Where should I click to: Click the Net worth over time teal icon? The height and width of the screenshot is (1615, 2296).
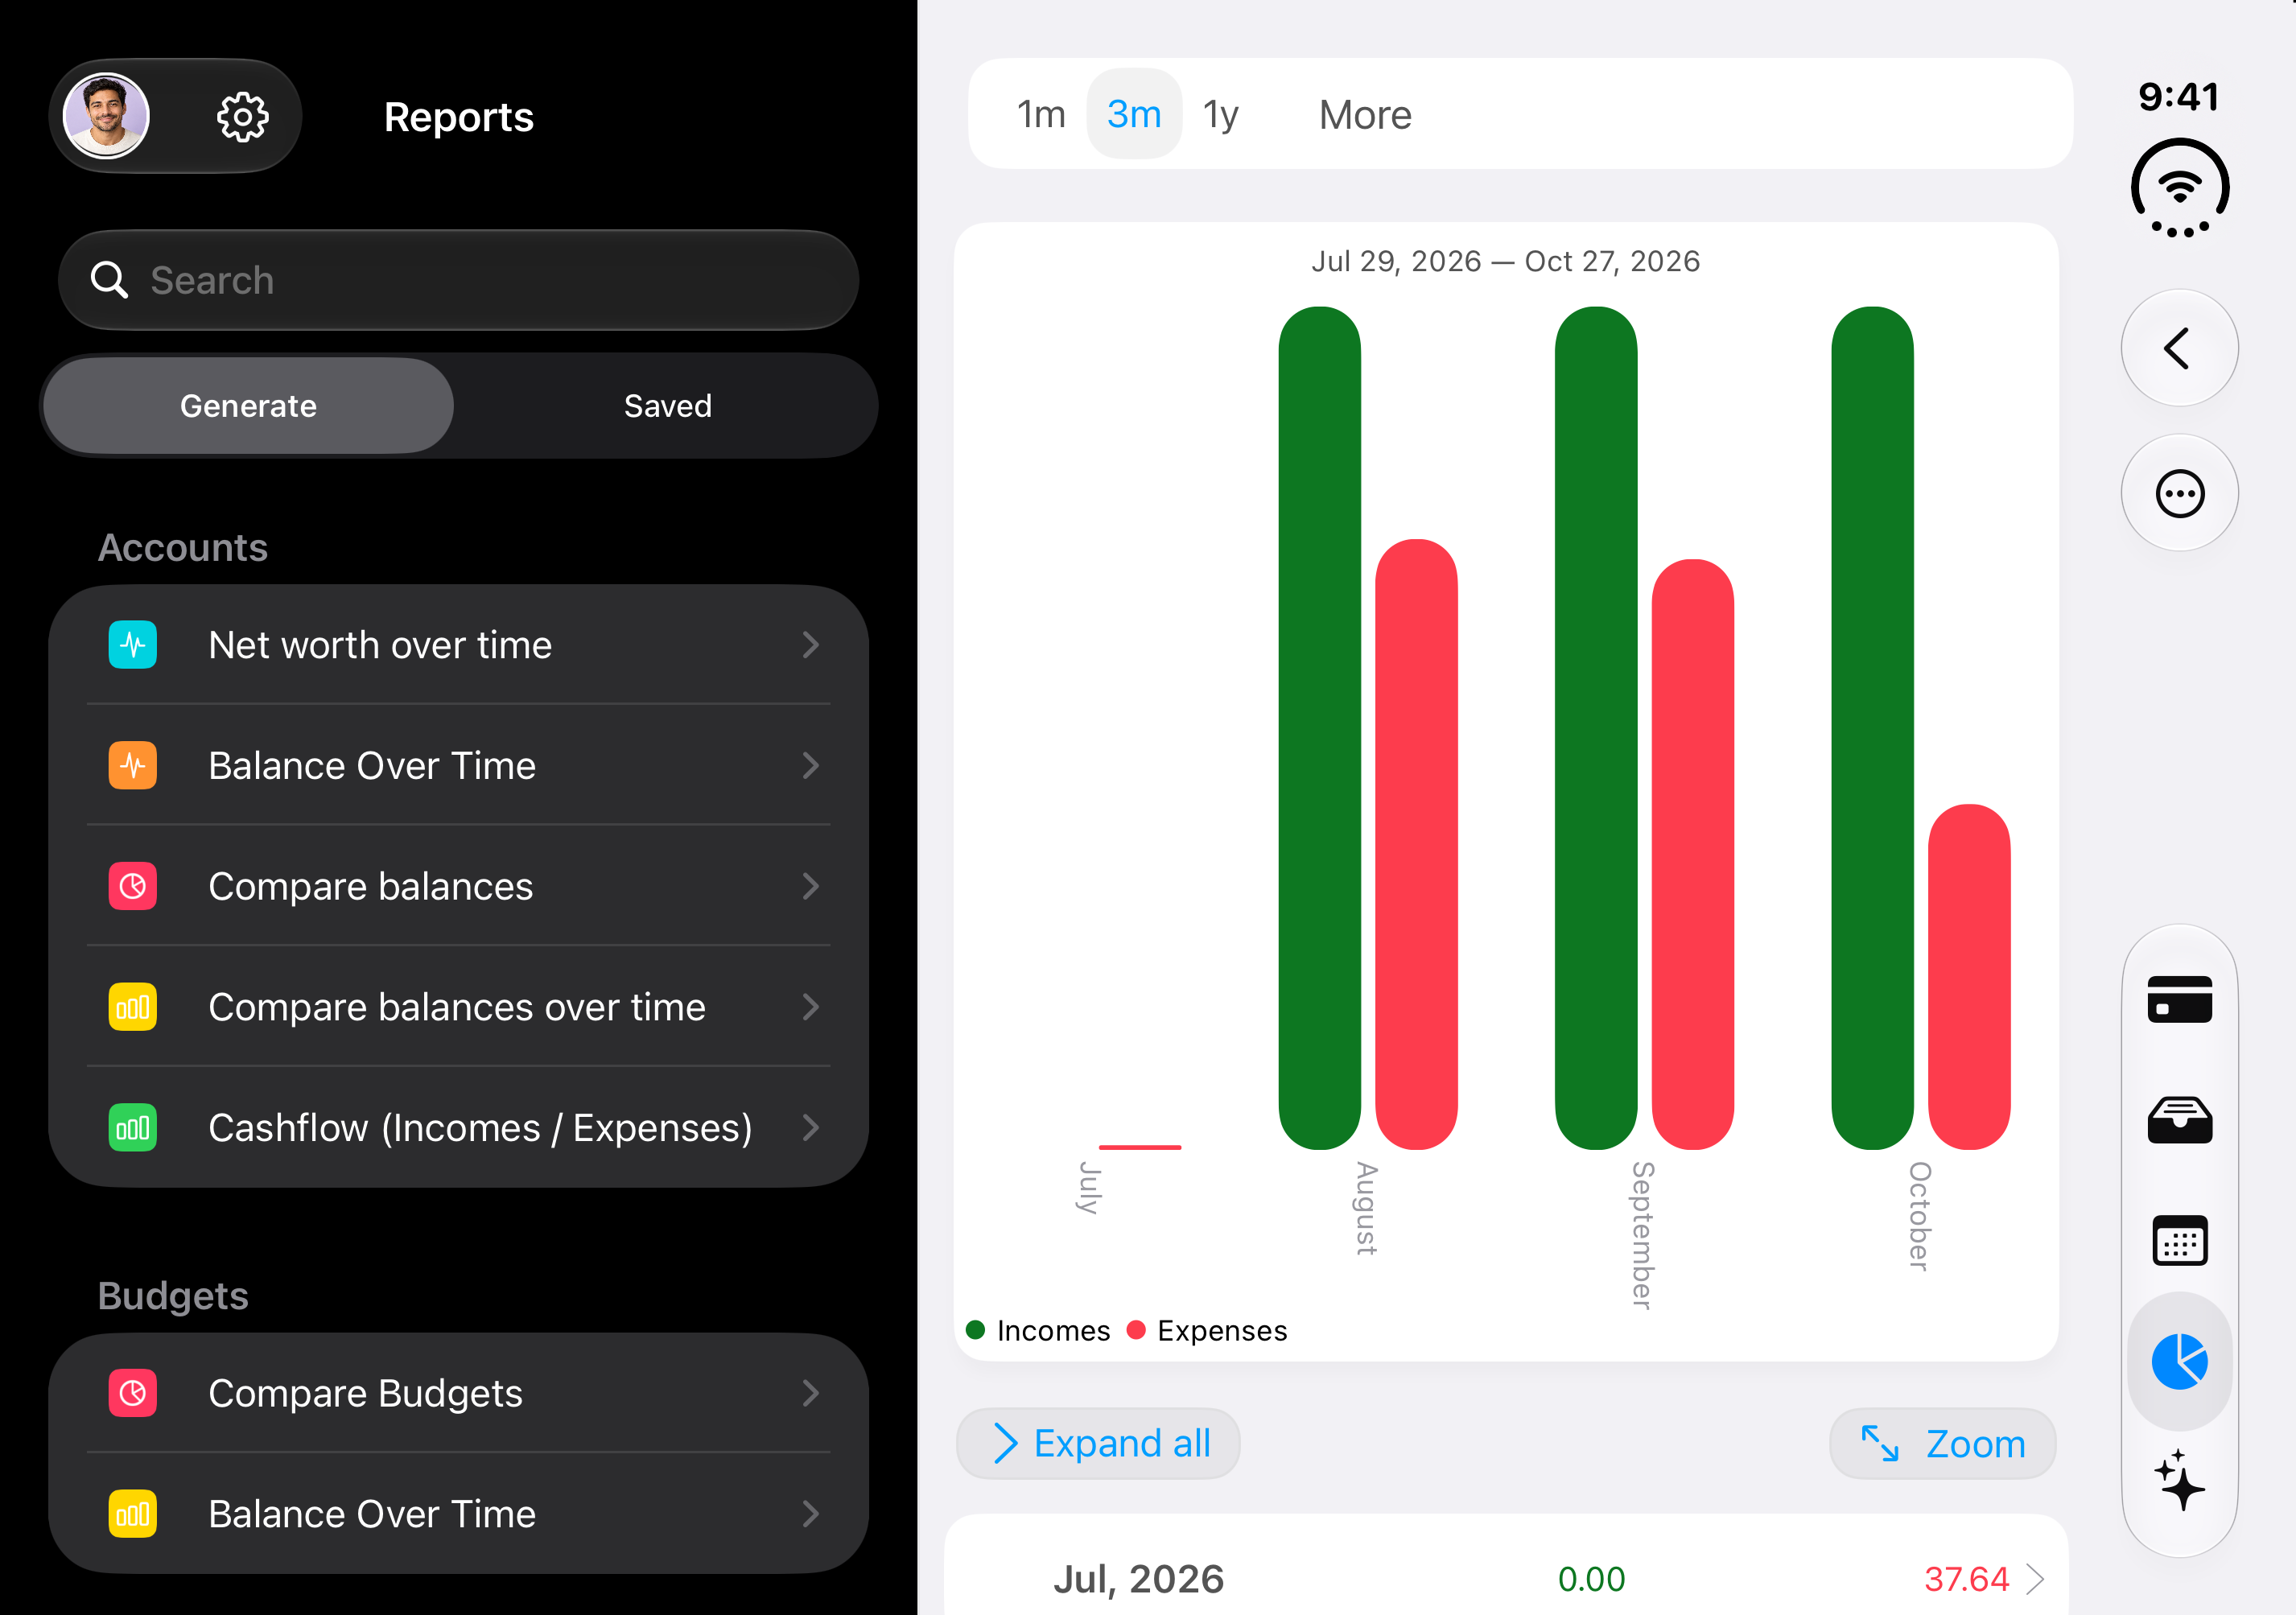(133, 645)
